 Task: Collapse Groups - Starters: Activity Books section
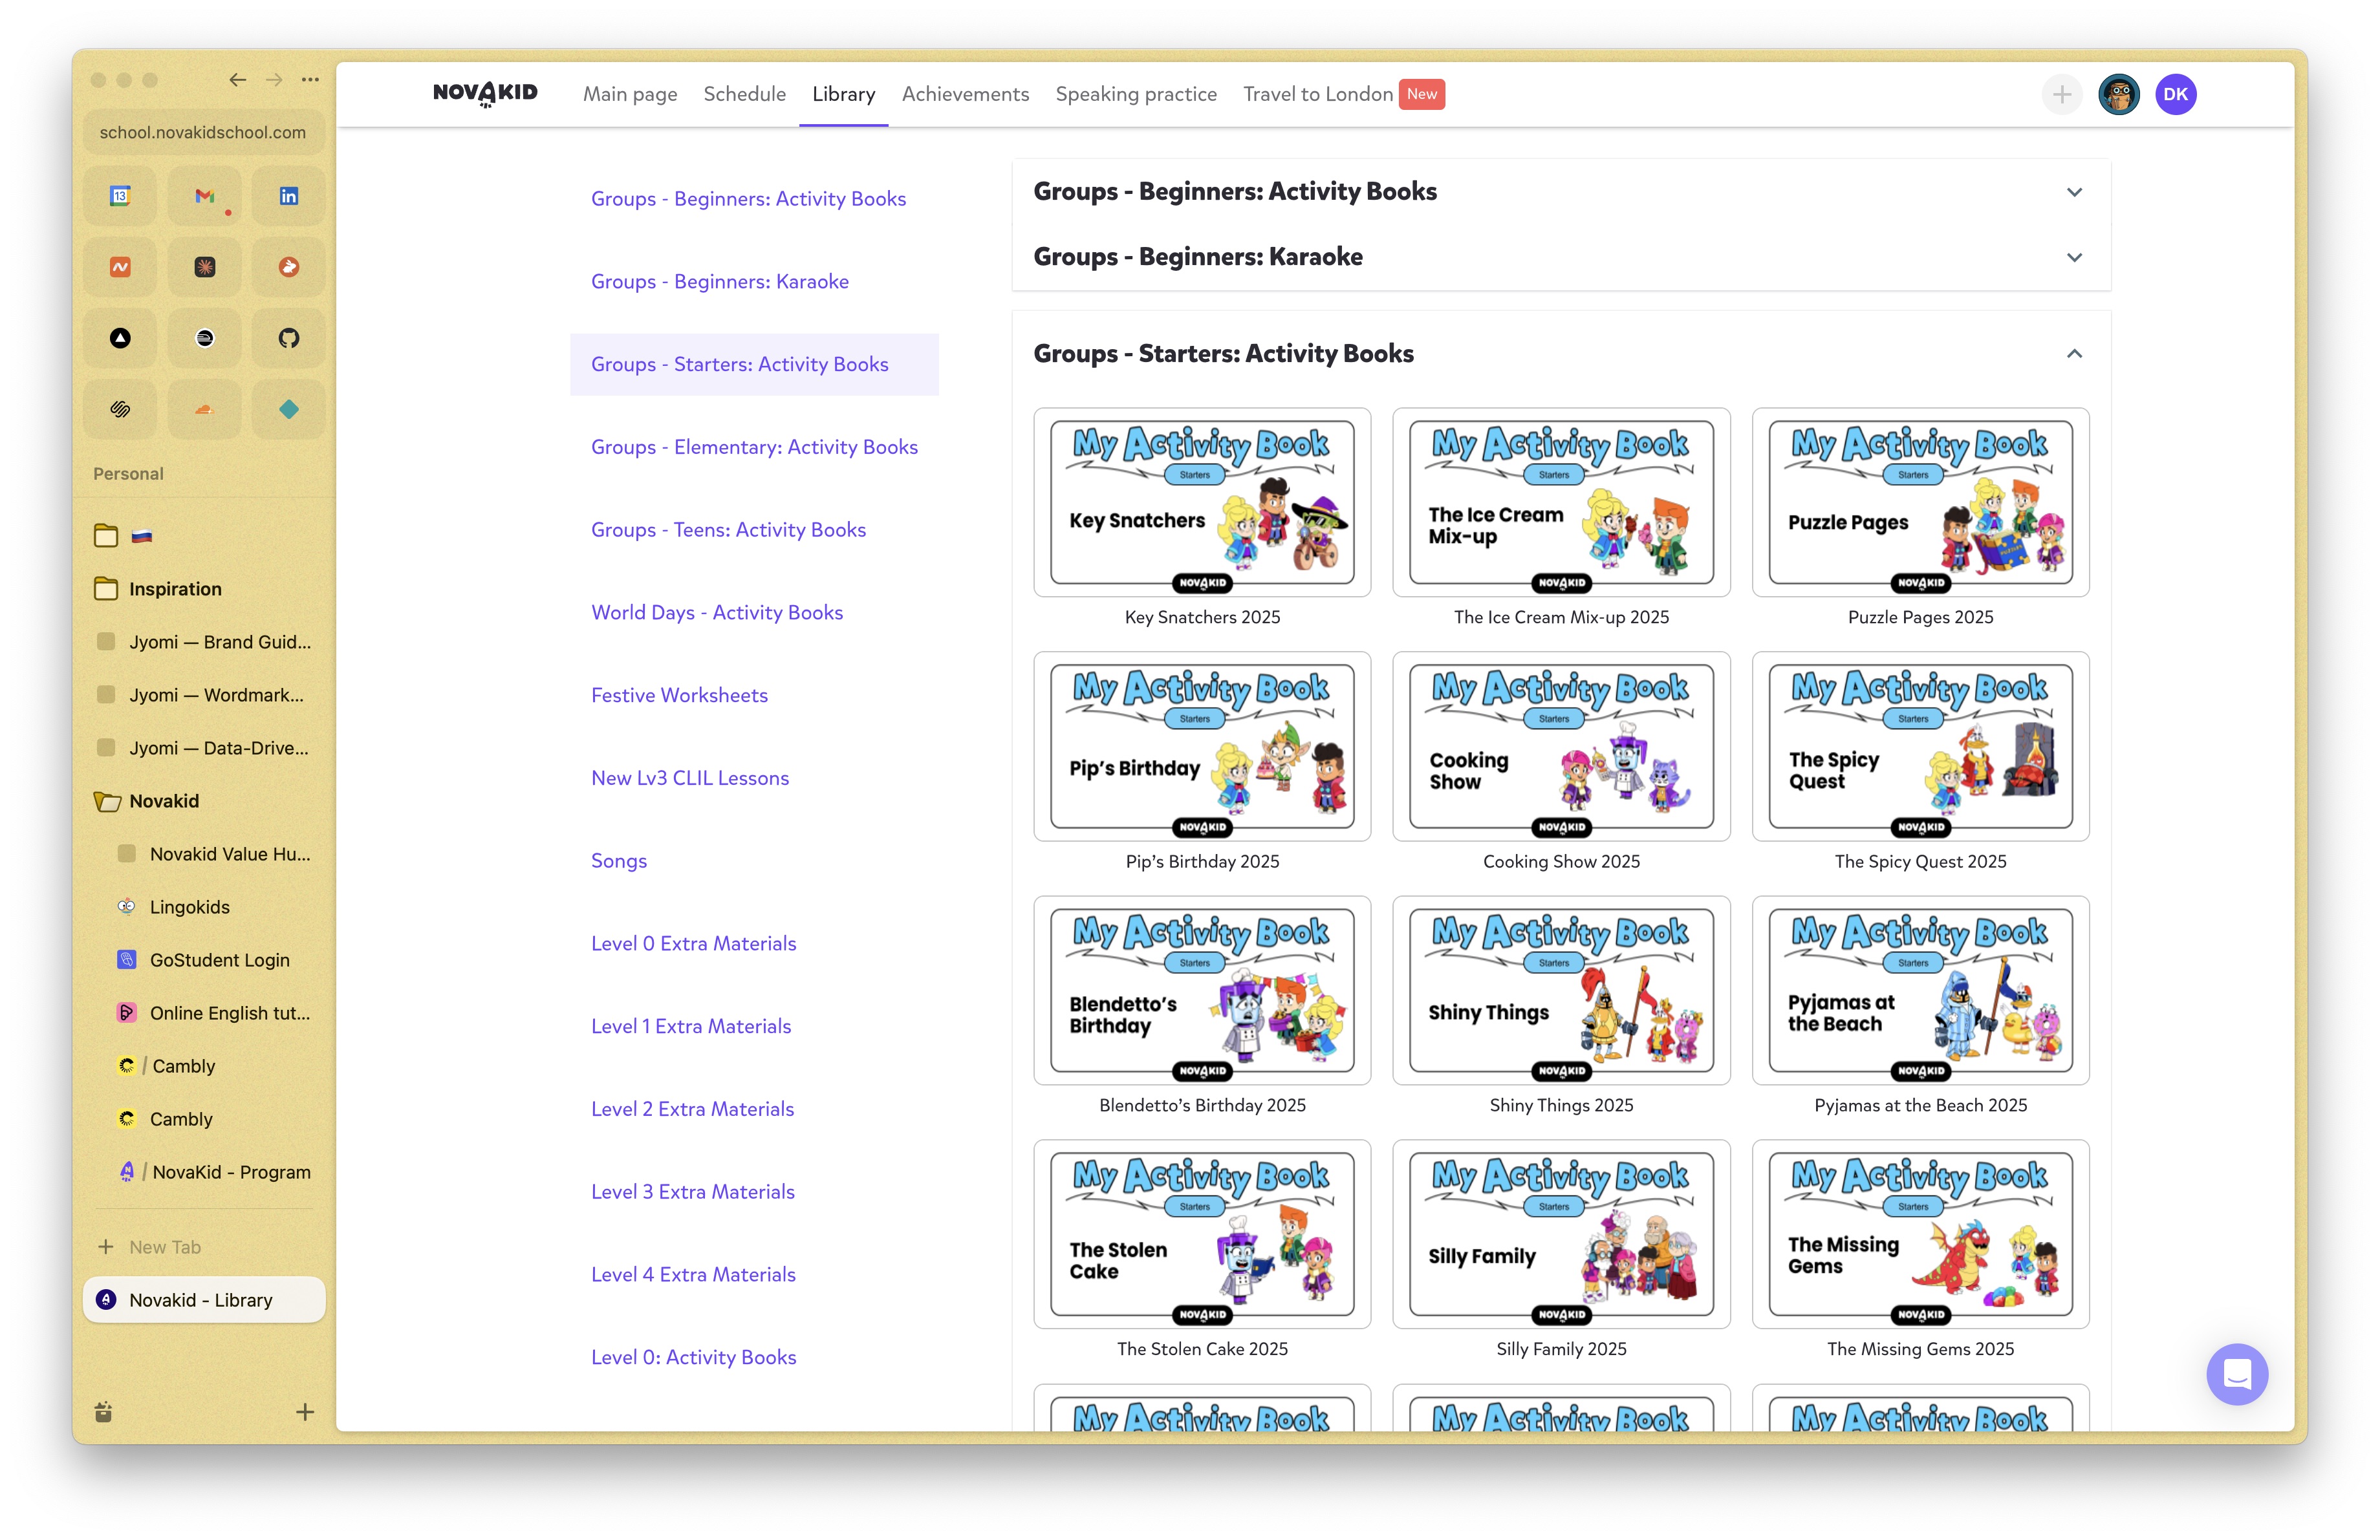tap(2074, 354)
